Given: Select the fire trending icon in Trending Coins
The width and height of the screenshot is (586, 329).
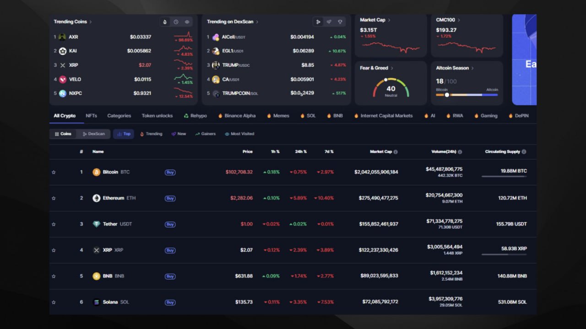Looking at the screenshot, I should point(165,22).
